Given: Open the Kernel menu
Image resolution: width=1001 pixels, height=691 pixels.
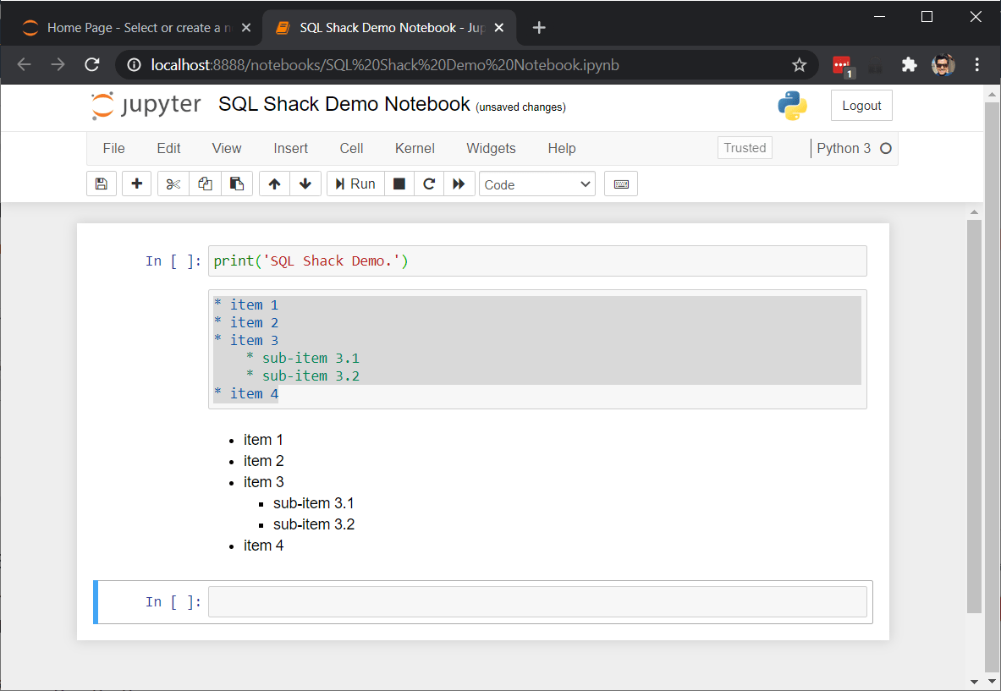Looking at the screenshot, I should pyautogui.click(x=414, y=148).
